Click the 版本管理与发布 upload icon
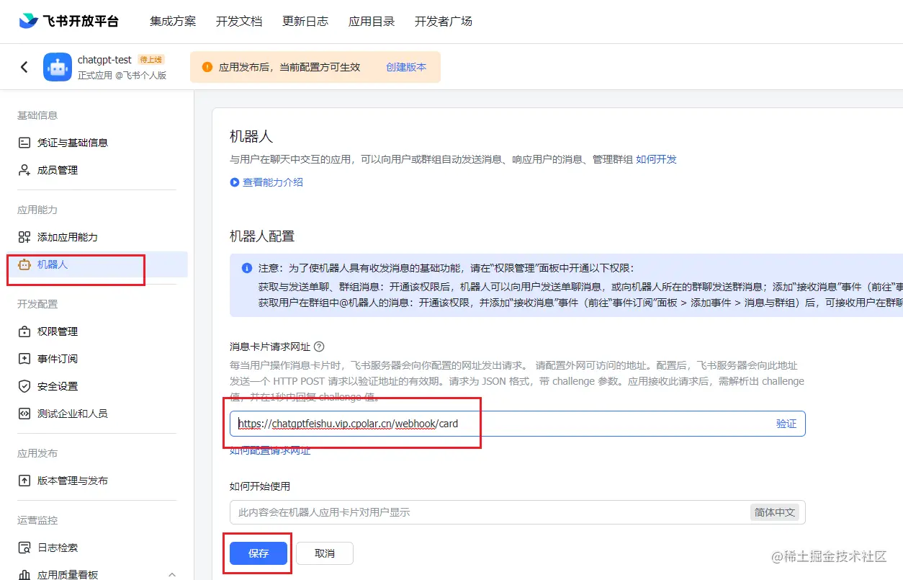Viewport: 903px width, 580px height. pyautogui.click(x=24, y=481)
